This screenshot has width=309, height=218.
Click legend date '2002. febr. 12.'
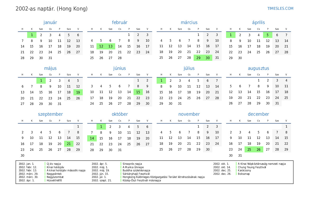click(28, 167)
